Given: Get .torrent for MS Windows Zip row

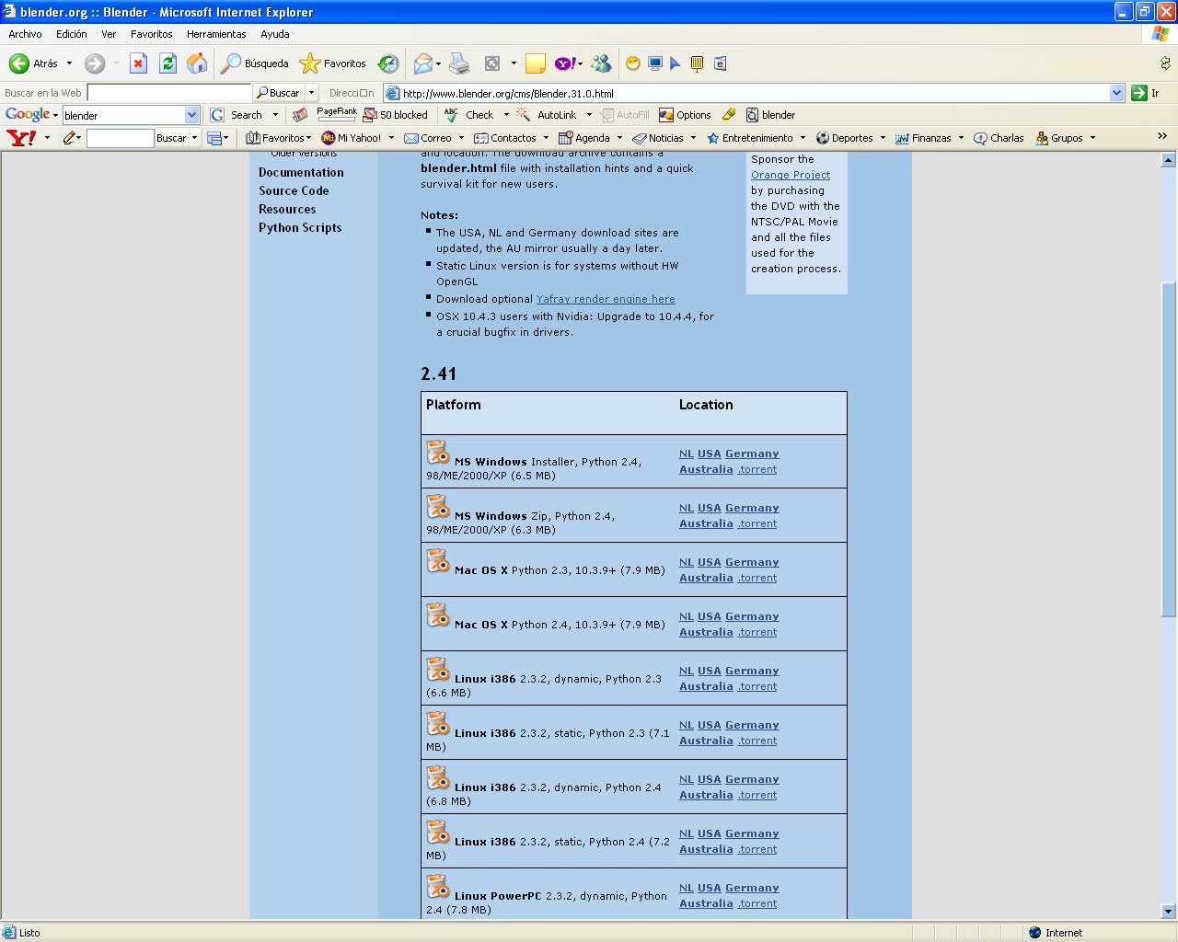Looking at the screenshot, I should click(x=757, y=523).
